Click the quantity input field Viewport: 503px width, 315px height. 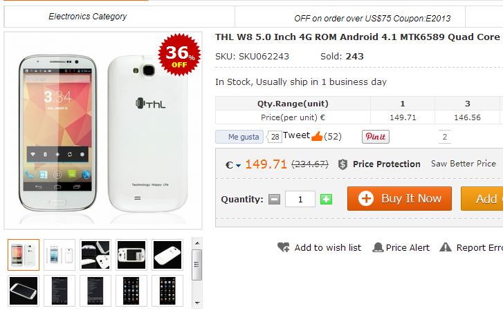tap(300, 199)
